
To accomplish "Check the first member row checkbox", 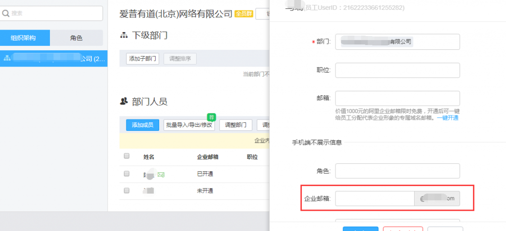I will (x=126, y=174).
